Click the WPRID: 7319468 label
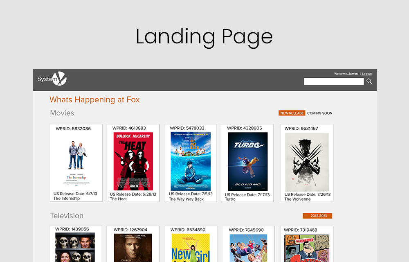The height and width of the screenshot is (262, 409). pos(301,230)
